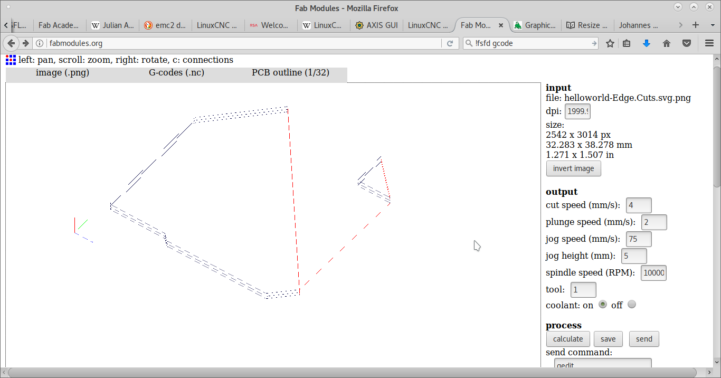Screen dimensions: 721x378
Task: Focus the search box with !fsfd gcode
Action: tap(532, 43)
